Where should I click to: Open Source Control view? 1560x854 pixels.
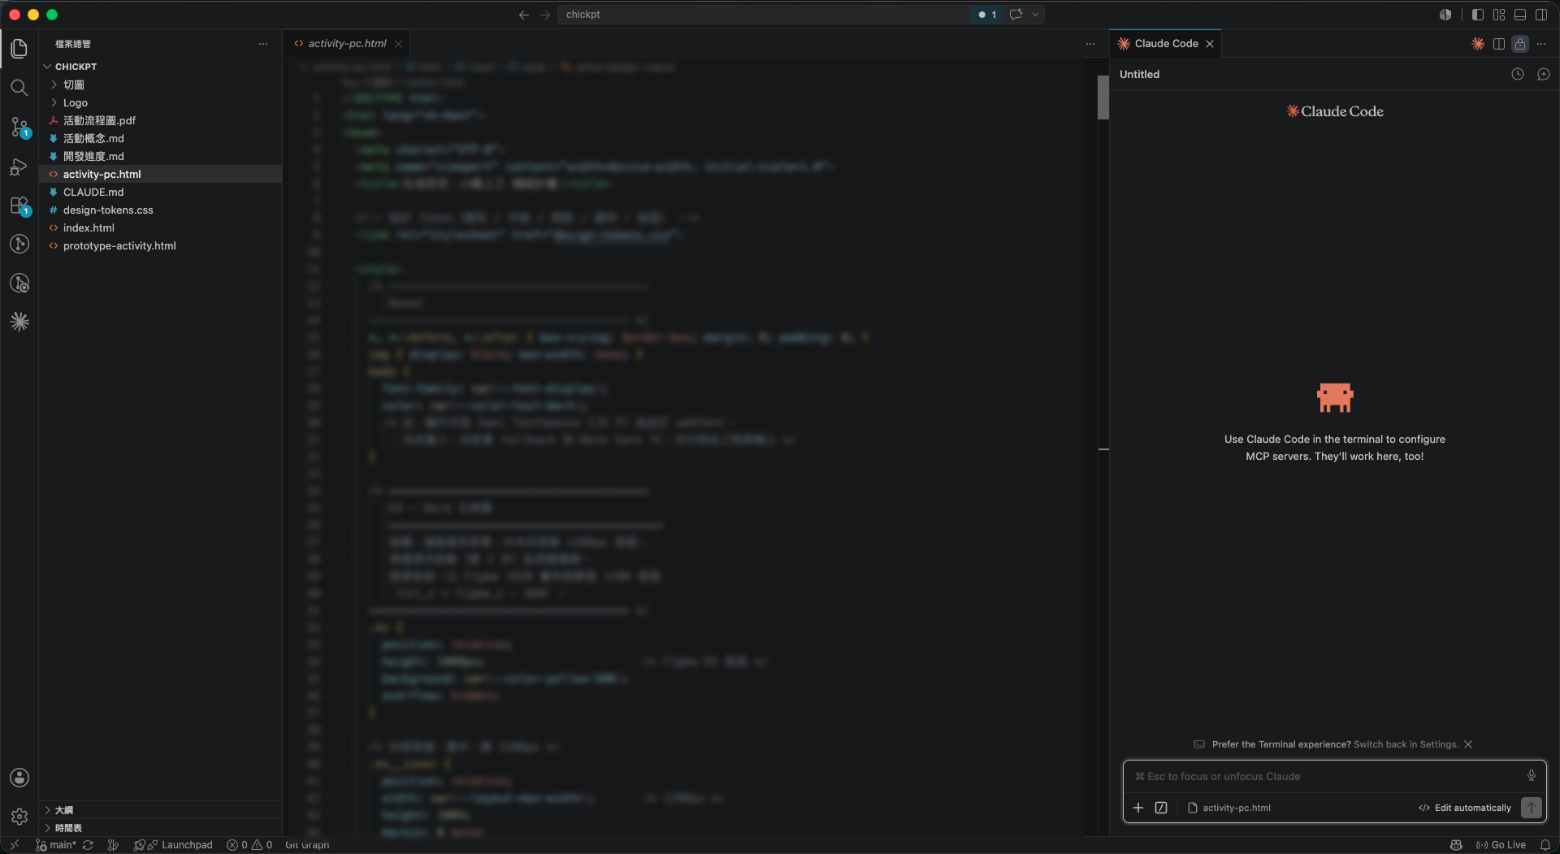(19, 127)
